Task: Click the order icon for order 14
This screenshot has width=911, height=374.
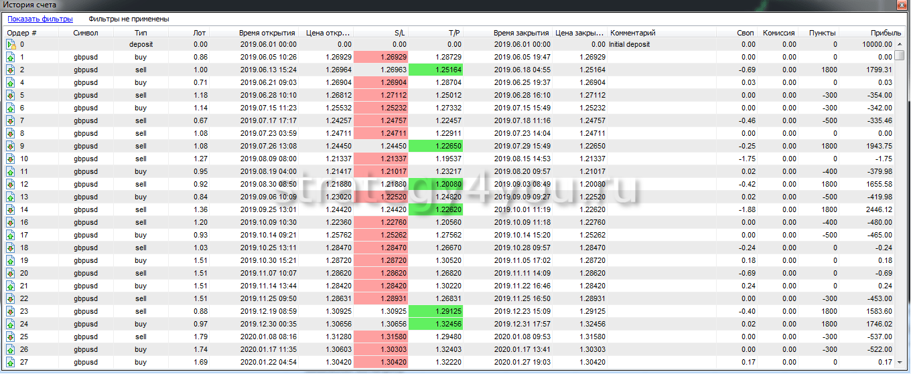Action: coord(11,209)
